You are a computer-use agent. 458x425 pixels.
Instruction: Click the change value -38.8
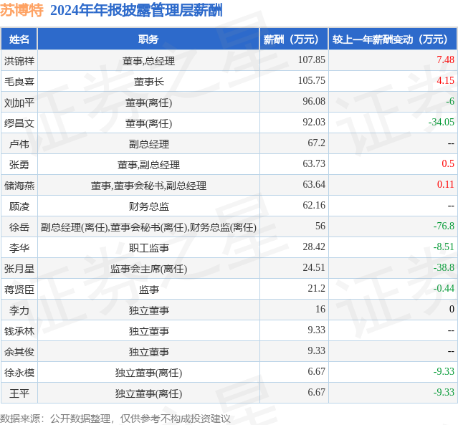(444, 267)
